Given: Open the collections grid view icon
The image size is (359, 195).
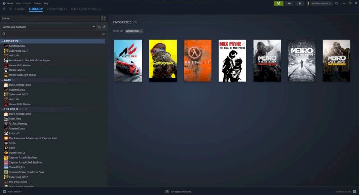Looking at the screenshot, I should [x=104, y=18].
